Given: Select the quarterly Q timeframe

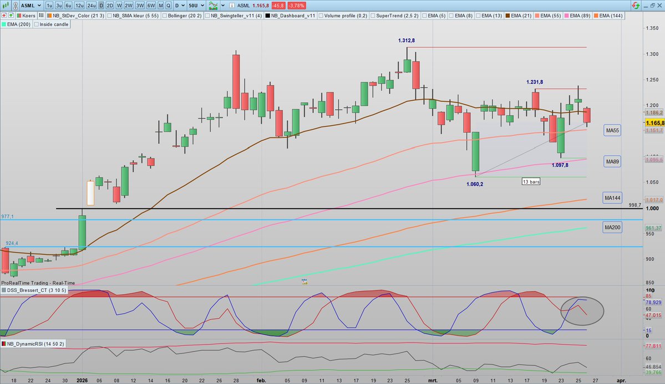Looking at the screenshot, I should [169, 6].
